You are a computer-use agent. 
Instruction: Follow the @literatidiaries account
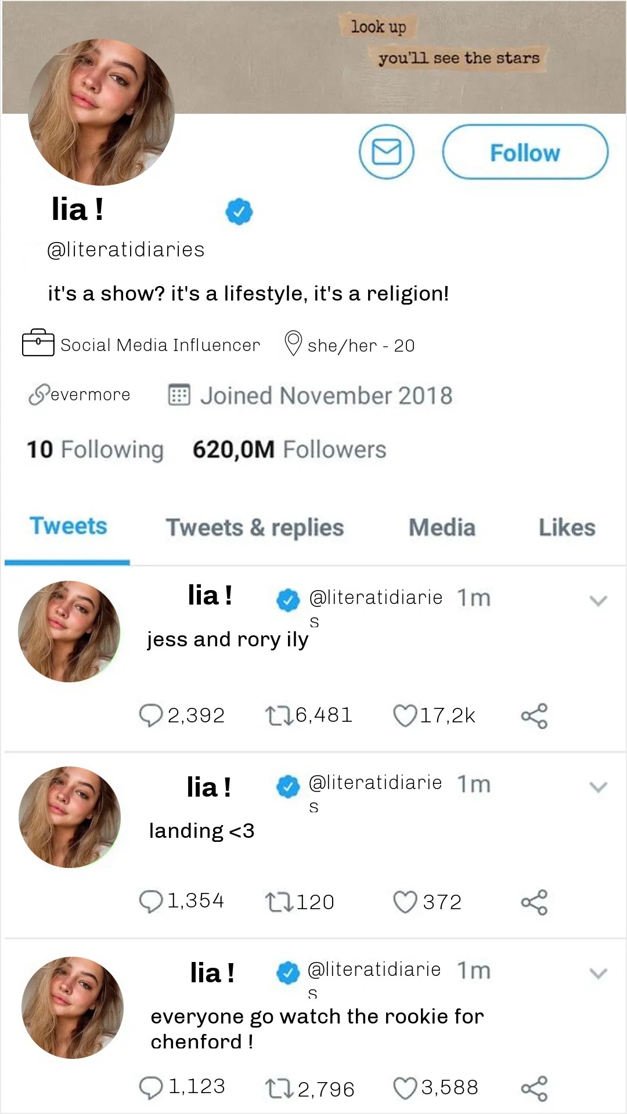tap(525, 152)
